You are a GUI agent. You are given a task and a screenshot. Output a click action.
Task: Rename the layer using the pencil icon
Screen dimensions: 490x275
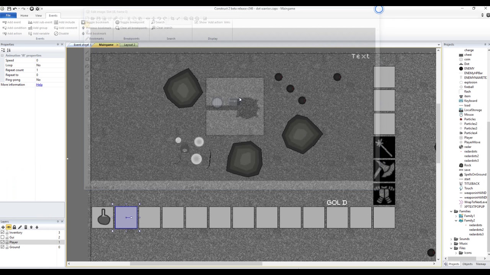20,227
